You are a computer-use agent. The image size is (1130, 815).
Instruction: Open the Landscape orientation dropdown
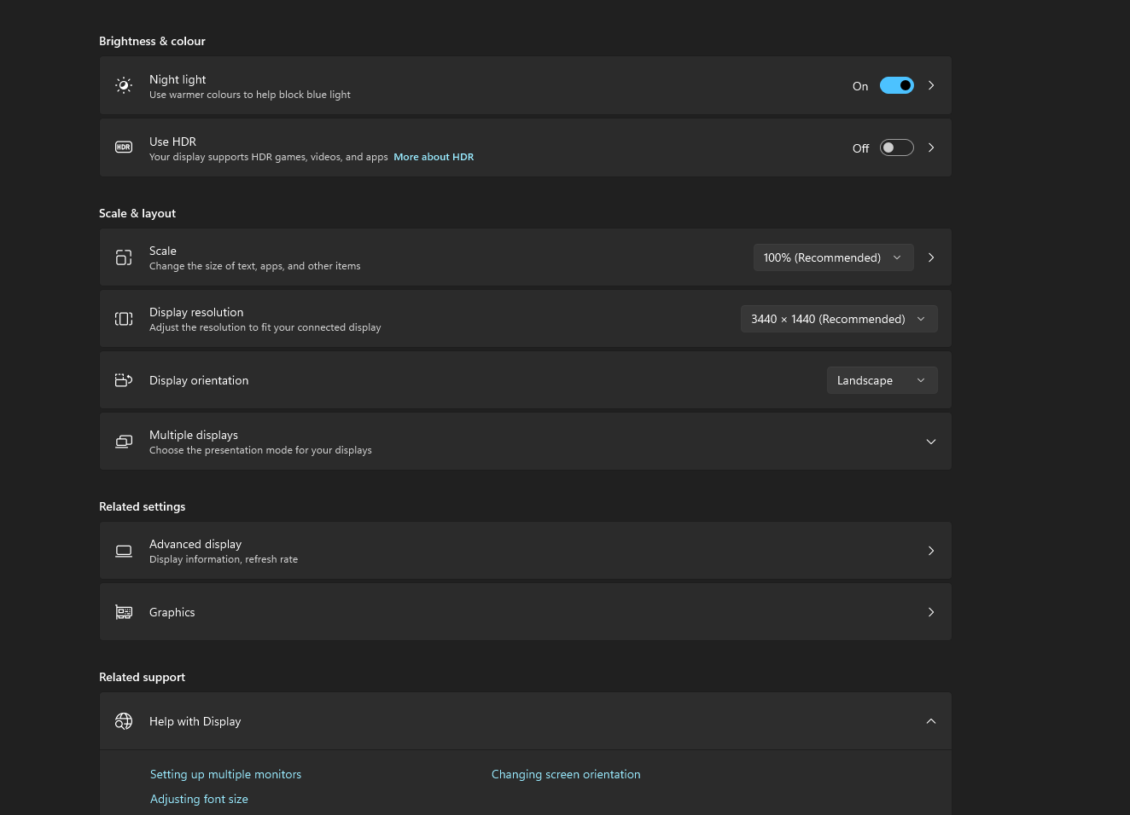(881, 380)
